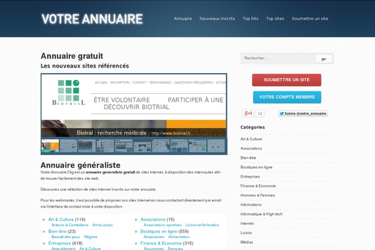Click the Annuaire gratuit heading
The image size is (375, 250).
coord(72,56)
